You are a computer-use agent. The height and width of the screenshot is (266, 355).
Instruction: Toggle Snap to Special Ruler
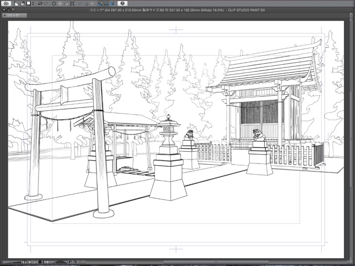pyautogui.click(x=106, y=3)
